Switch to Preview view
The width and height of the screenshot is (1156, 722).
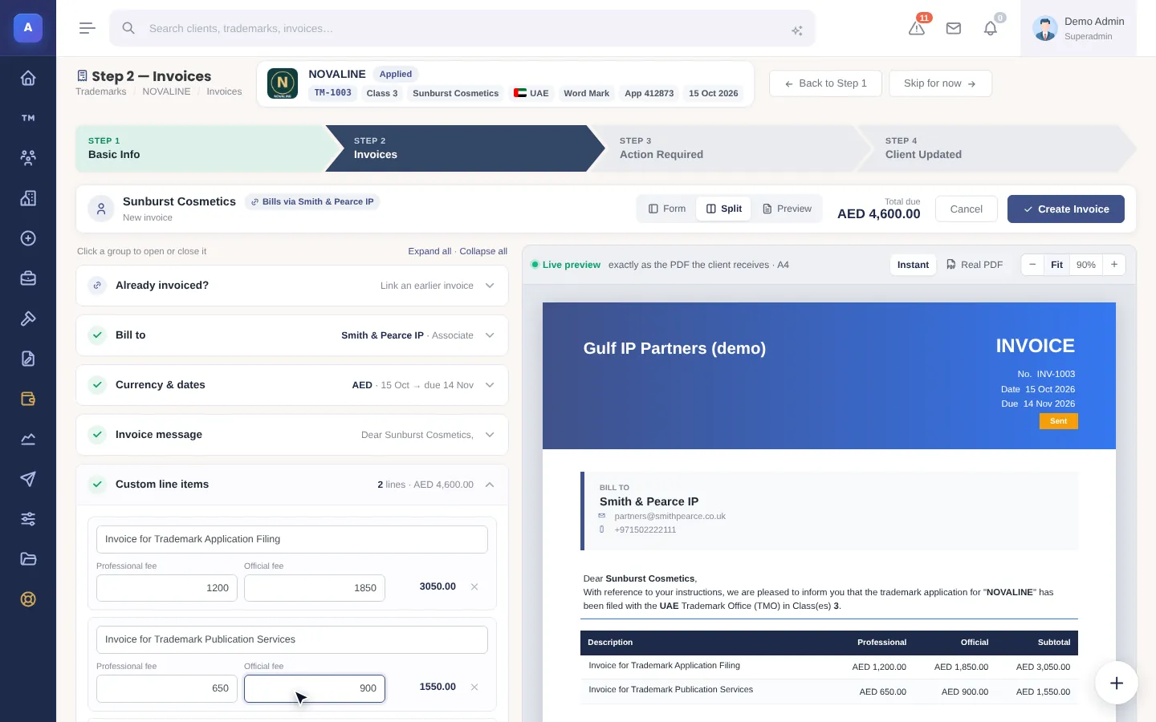tap(787, 209)
